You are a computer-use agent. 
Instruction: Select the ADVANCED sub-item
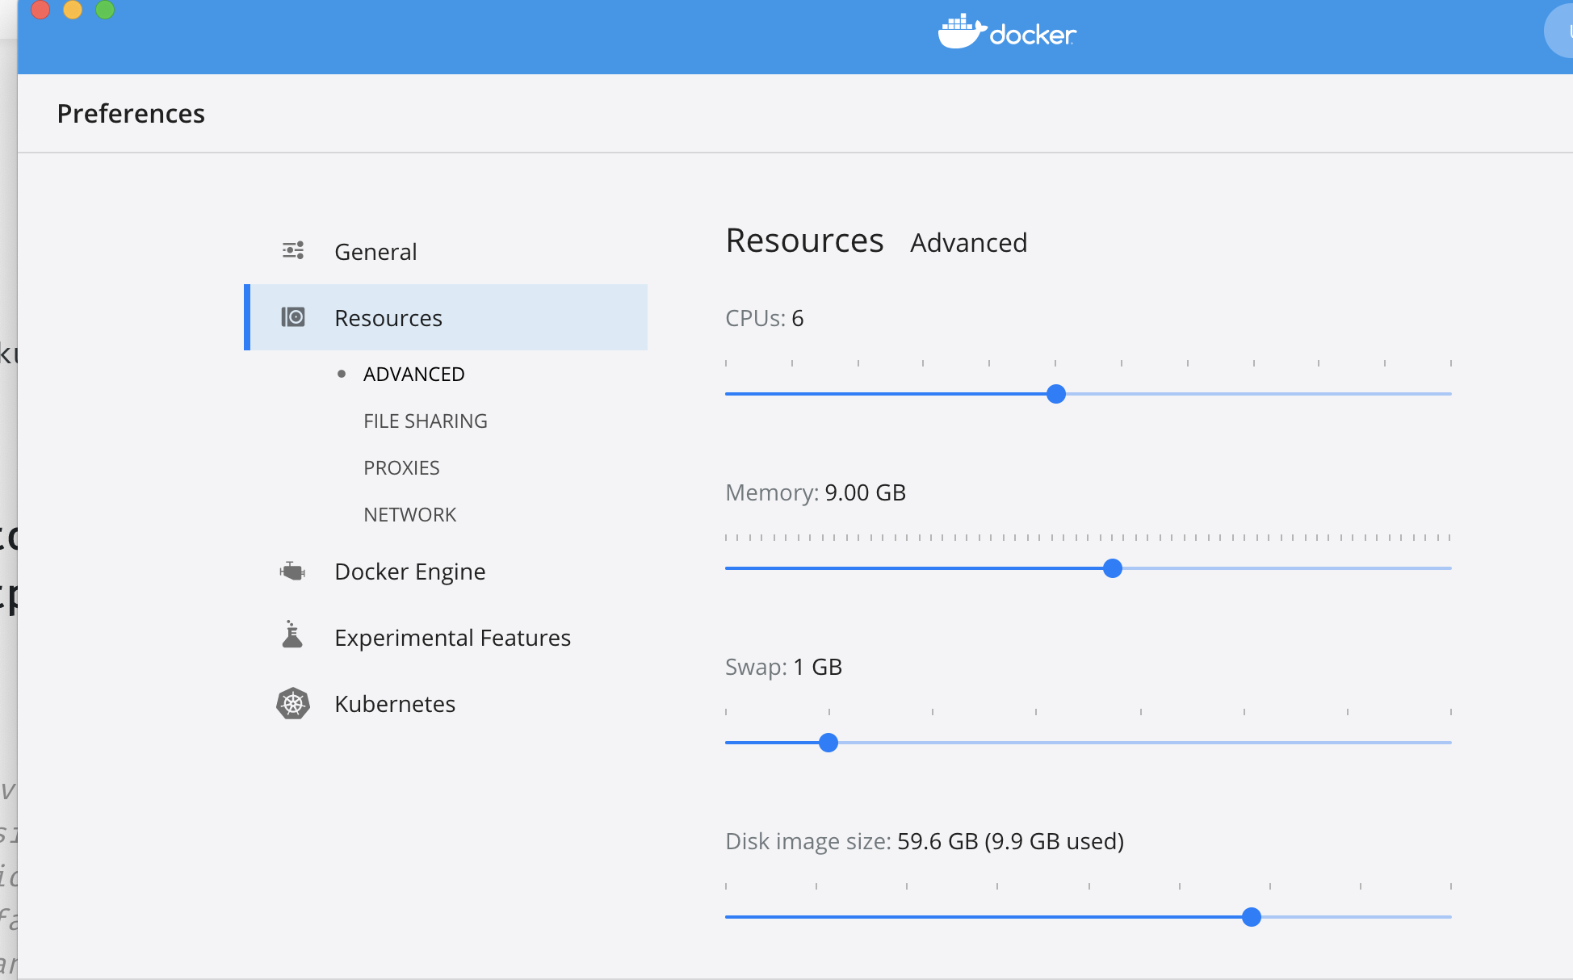point(413,375)
